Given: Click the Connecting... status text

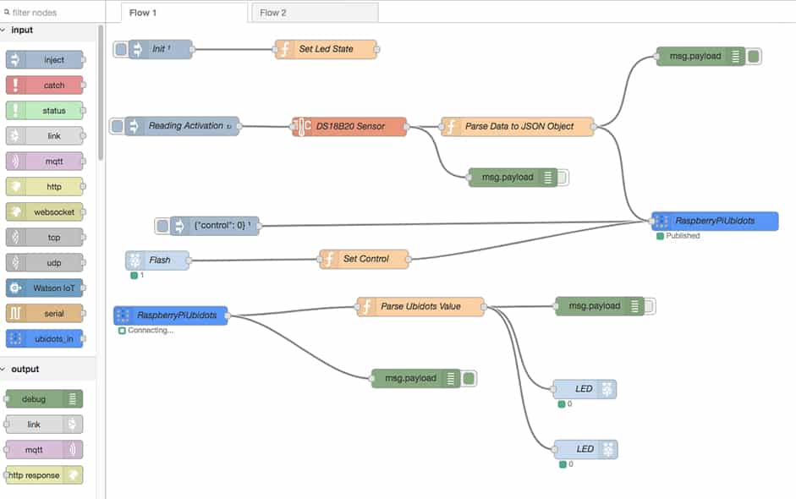Looking at the screenshot, I should tap(151, 330).
